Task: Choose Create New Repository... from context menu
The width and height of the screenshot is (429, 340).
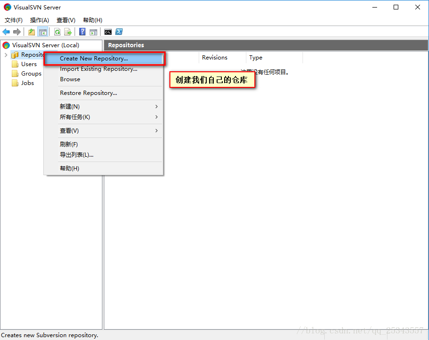Action: 104,59
